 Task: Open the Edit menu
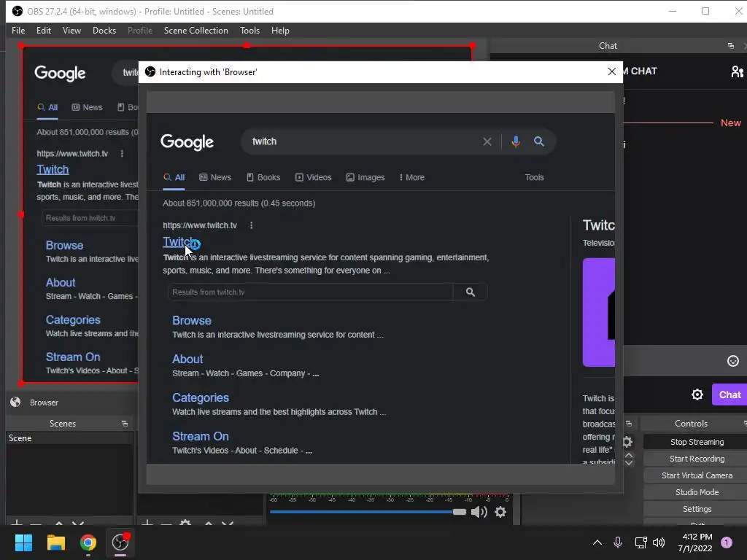pos(43,31)
